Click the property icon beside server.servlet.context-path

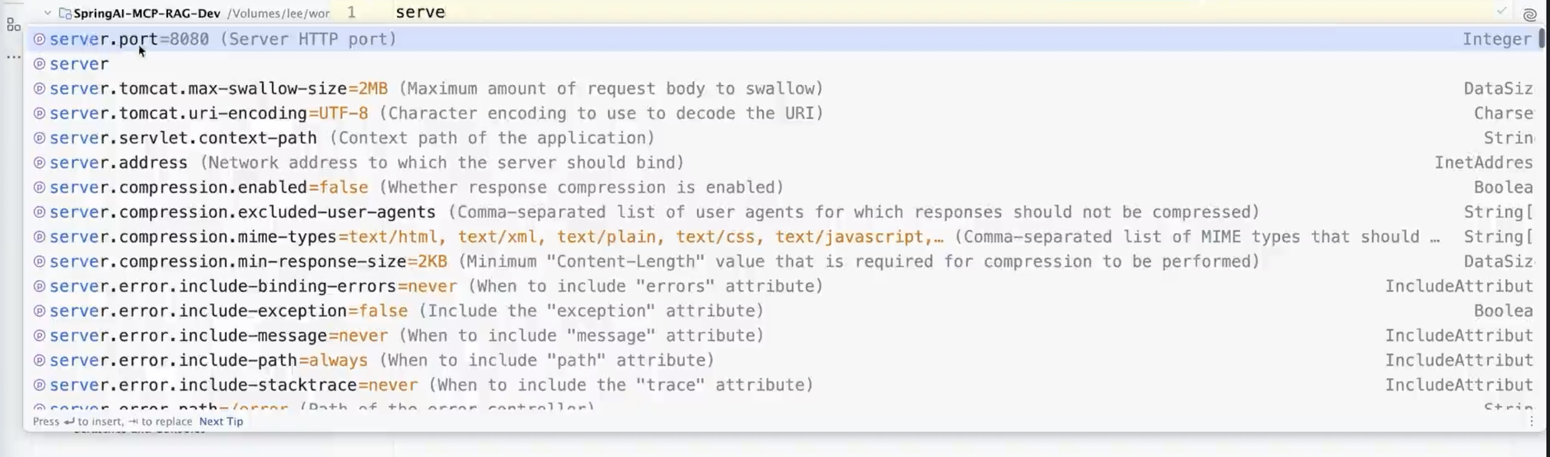point(39,138)
